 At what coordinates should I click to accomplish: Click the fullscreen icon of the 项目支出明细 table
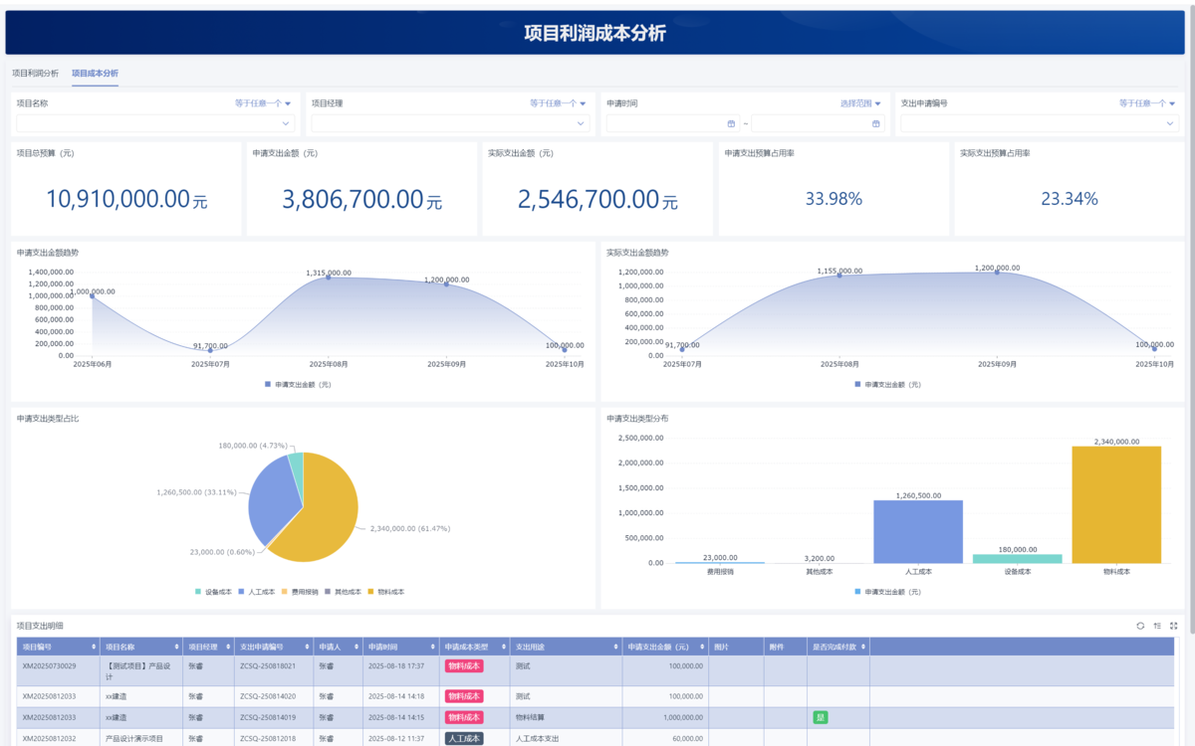1174,626
